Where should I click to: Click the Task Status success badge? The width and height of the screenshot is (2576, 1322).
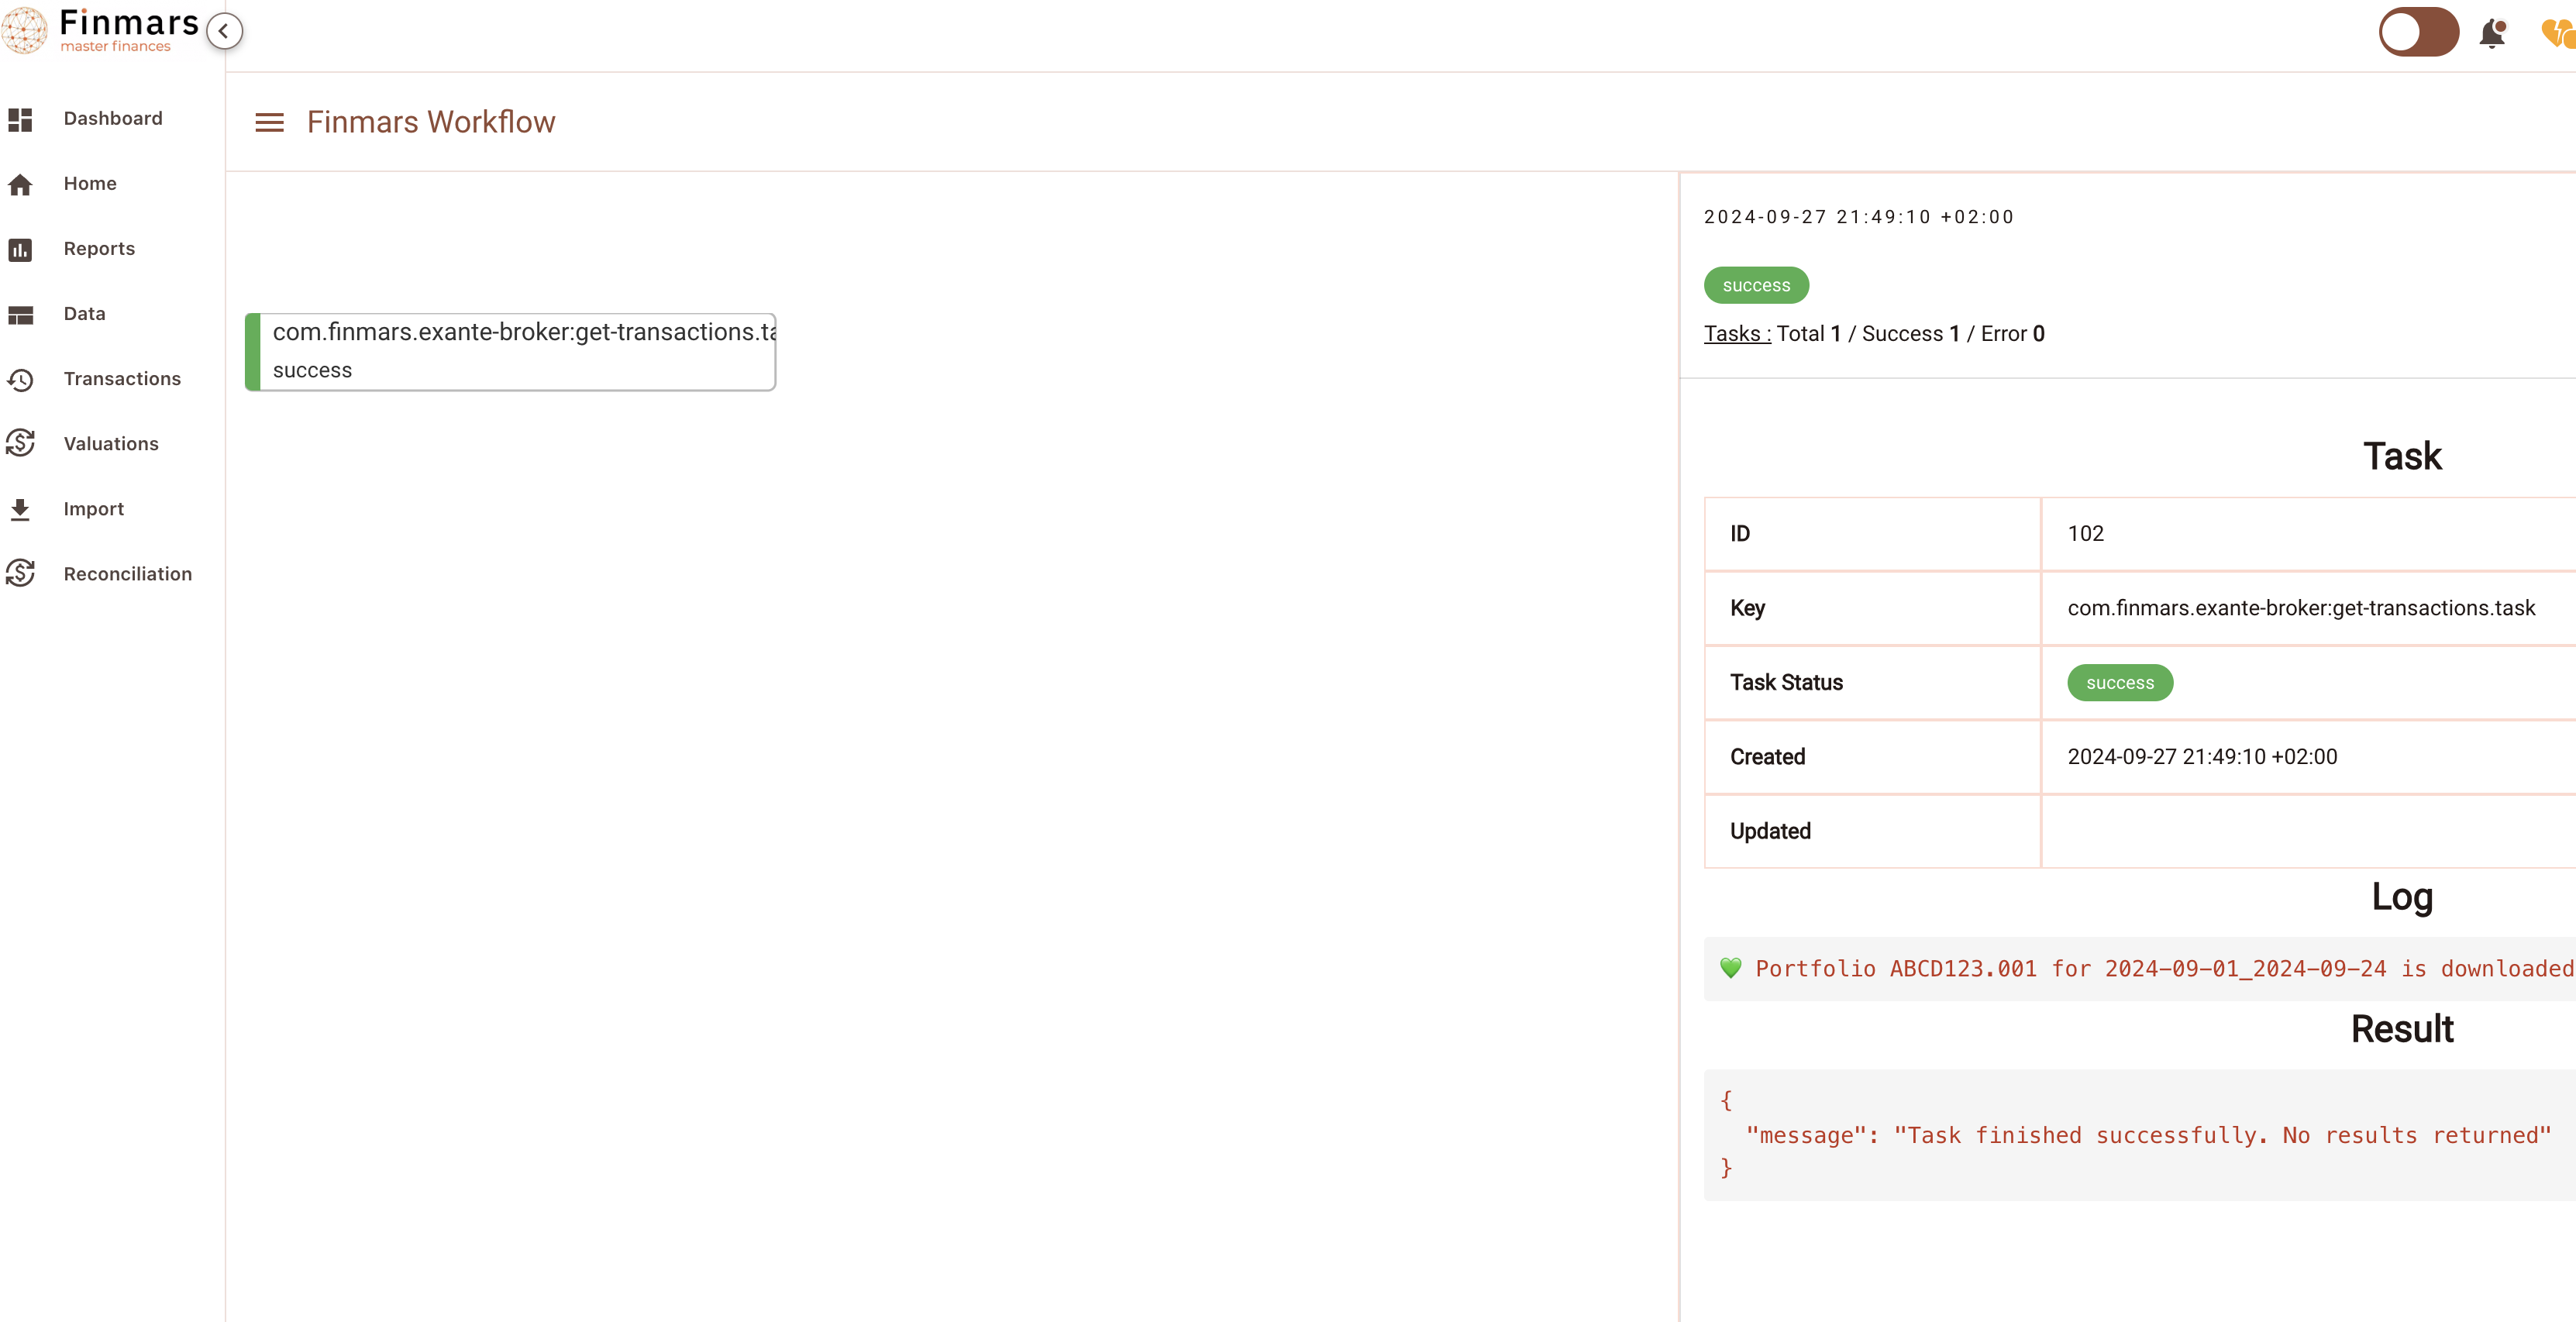pyautogui.click(x=2119, y=683)
